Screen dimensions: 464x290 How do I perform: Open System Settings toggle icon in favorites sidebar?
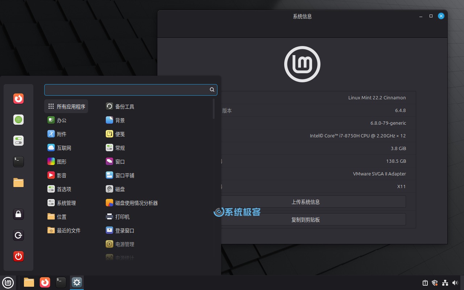pos(18,141)
